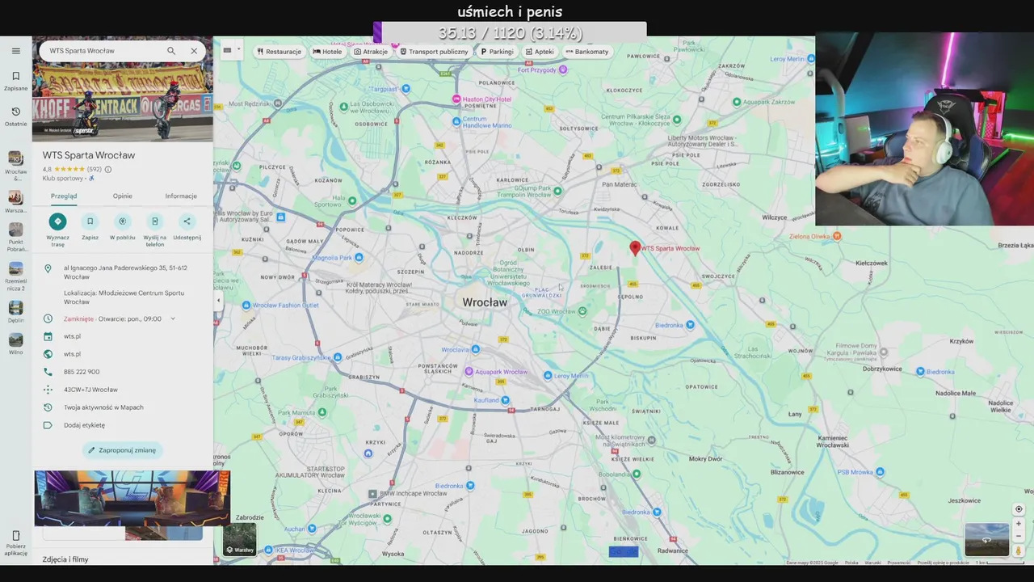Click Aquapark Wrocław map marker
The height and width of the screenshot is (582, 1034).
469,372
